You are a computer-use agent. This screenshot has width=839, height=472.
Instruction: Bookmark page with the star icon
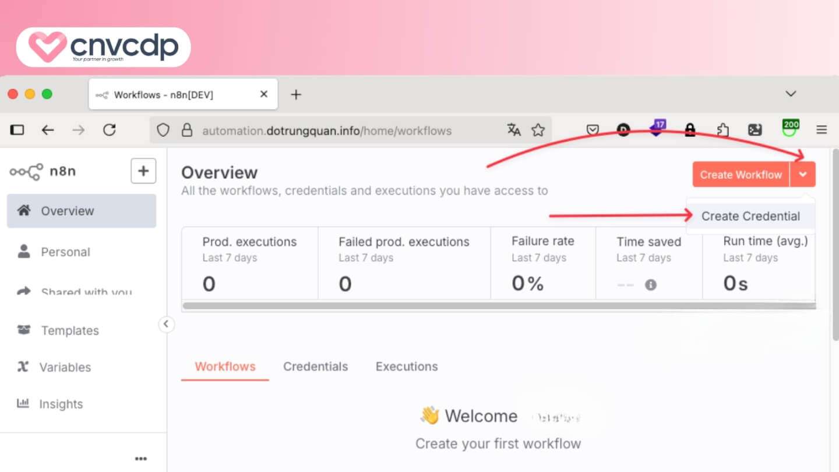pyautogui.click(x=538, y=130)
